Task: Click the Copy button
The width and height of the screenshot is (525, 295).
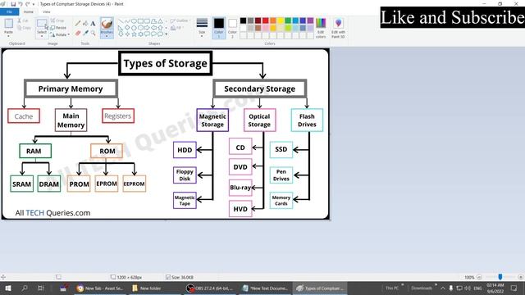Action: coord(24,28)
